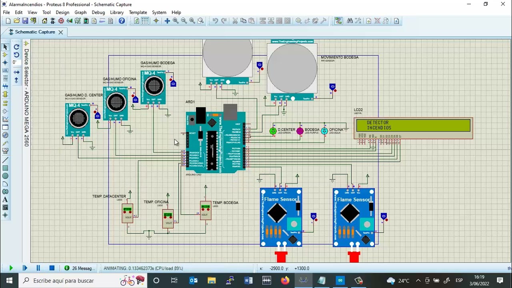Open the File menu
This screenshot has width=512, height=288.
click(6, 12)
